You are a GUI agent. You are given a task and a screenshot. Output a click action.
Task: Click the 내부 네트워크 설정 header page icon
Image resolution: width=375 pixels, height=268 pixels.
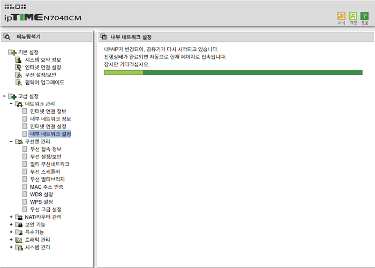[103, 37]
